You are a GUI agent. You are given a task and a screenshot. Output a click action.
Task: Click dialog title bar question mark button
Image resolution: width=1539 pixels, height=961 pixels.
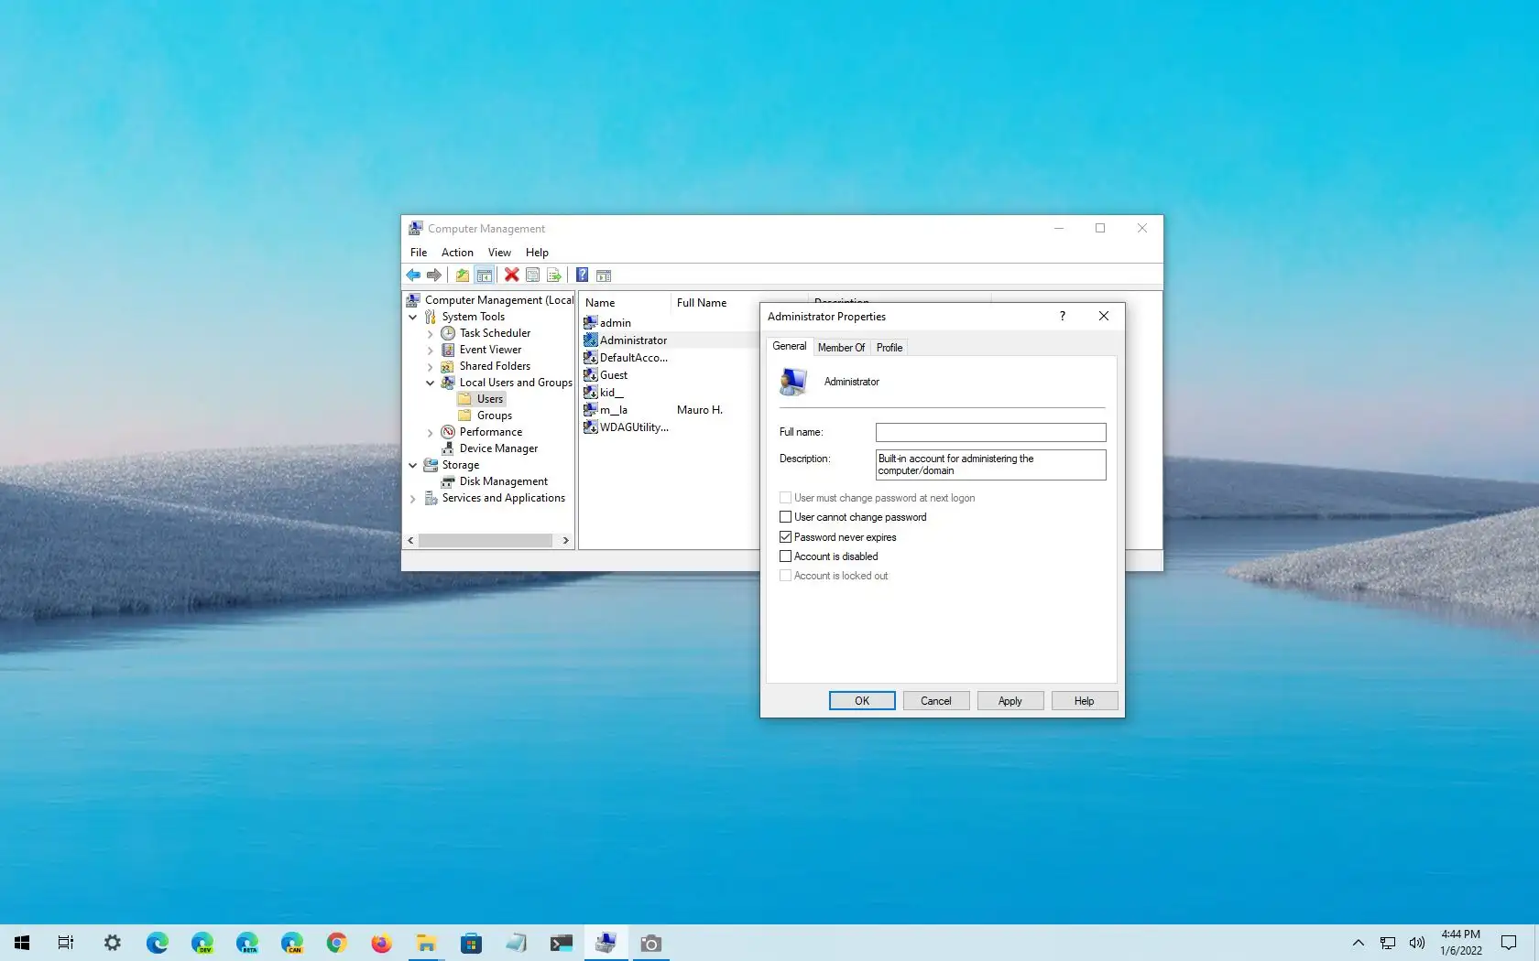click(1063, 316)
